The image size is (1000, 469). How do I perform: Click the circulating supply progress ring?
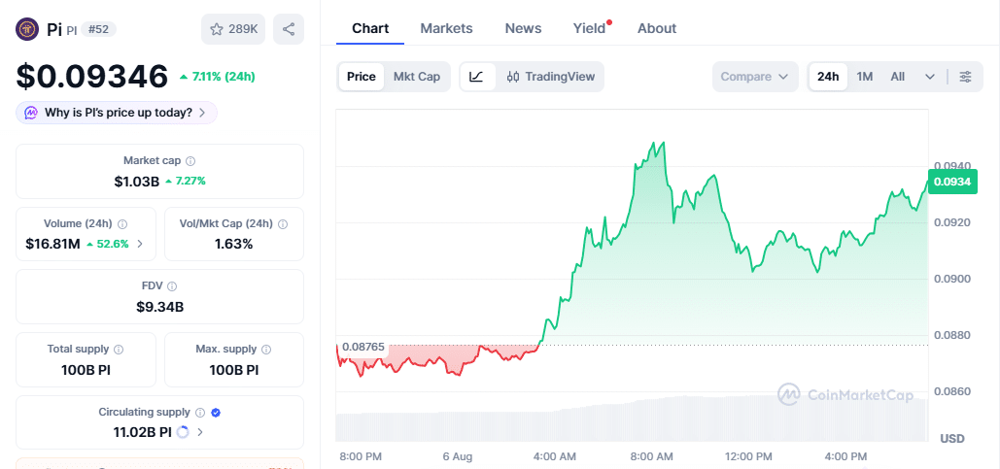pos(183,432)
